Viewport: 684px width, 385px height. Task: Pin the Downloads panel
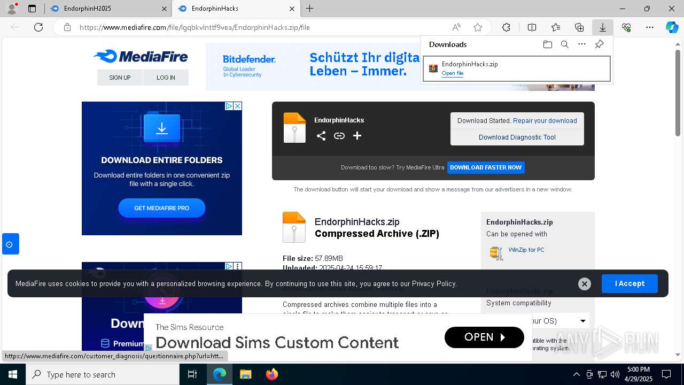pos(599,44)
